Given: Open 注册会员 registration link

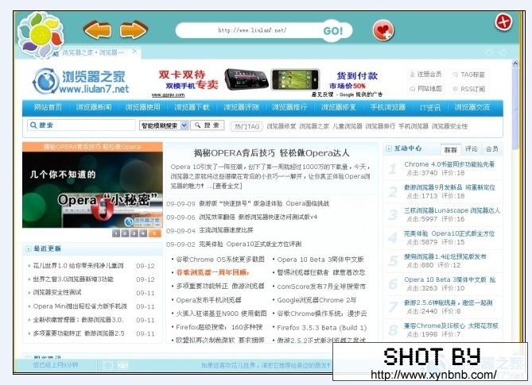Looking at the screenshot, I should pos(426,74).
